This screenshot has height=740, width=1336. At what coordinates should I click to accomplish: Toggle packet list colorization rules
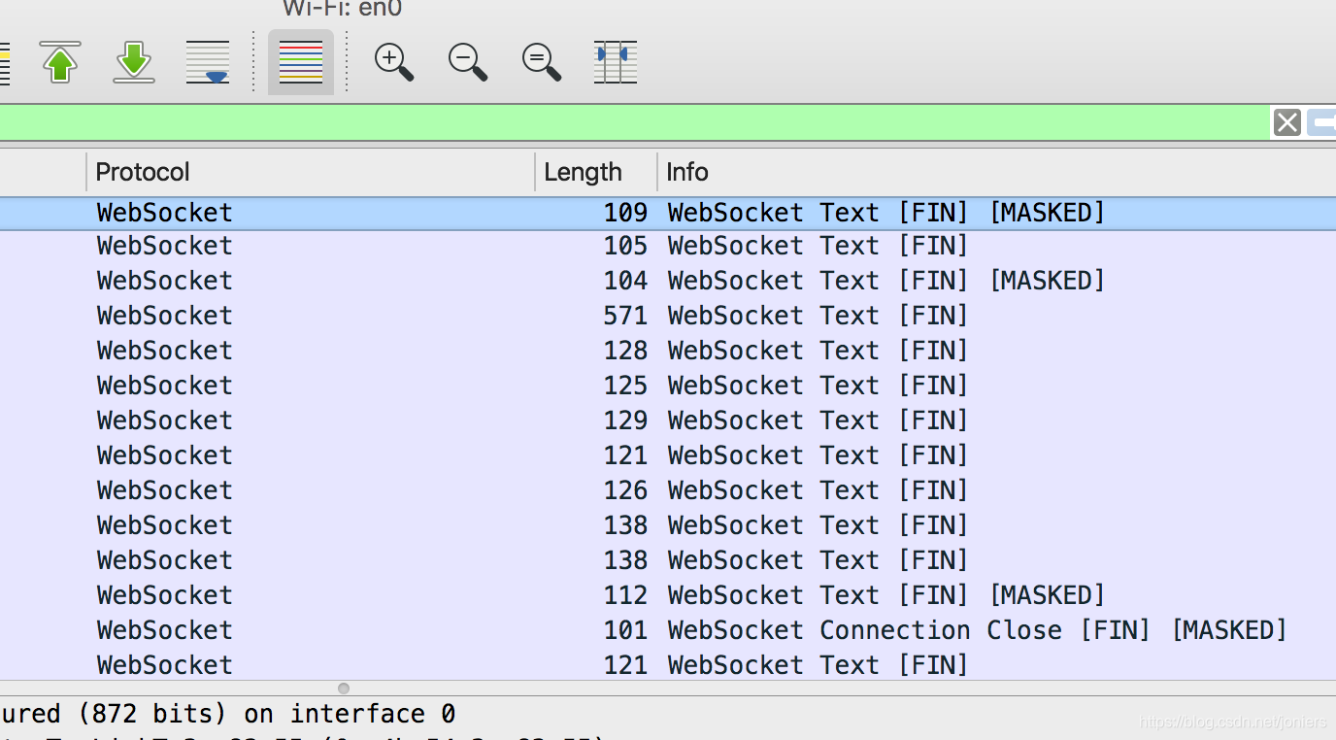(301, 62)
